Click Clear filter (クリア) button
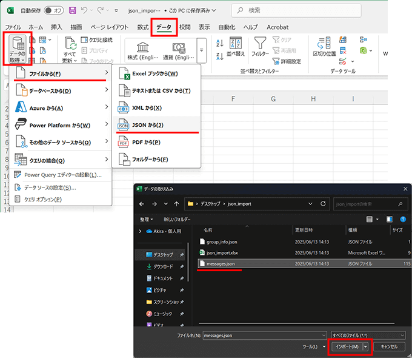 282,40
